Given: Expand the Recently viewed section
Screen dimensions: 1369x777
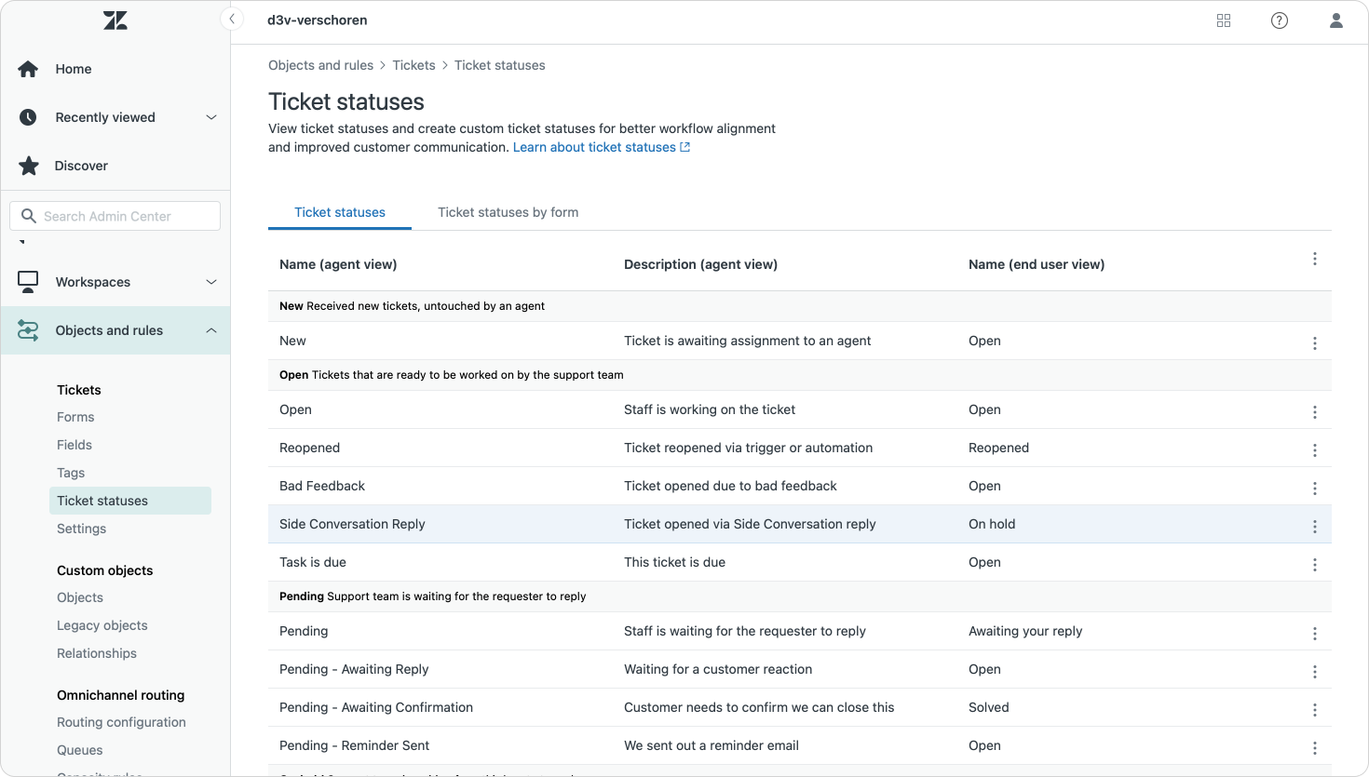Looking at the screenshot, I should click(211, 117).
